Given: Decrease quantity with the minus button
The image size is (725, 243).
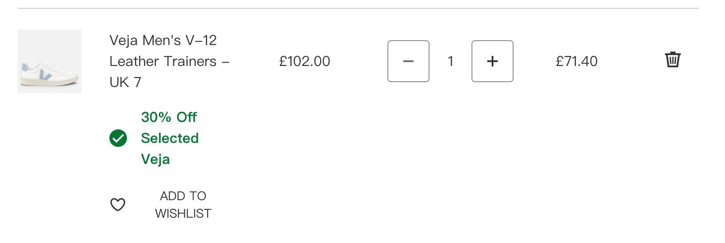Looking at the screenshot, I should tap(408, 61).
